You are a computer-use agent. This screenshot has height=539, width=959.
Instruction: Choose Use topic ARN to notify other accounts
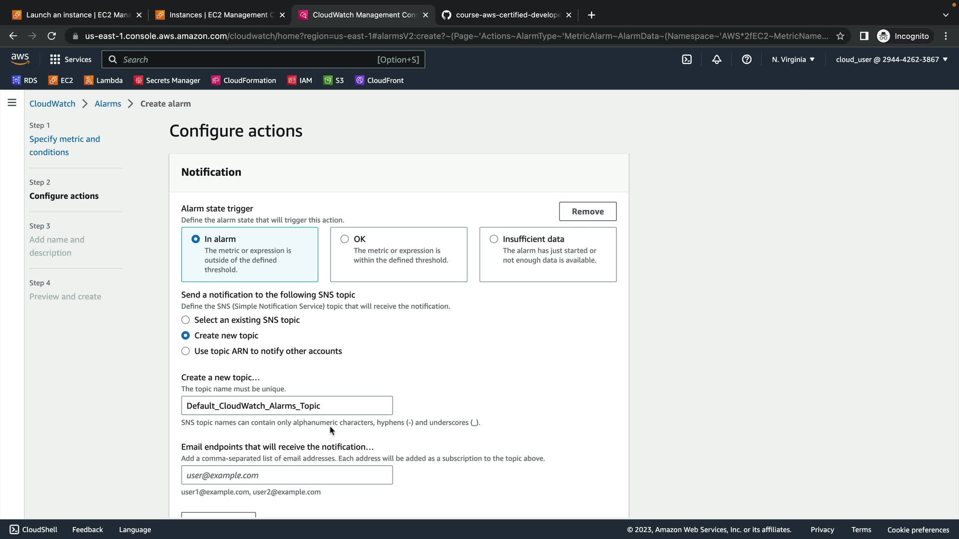coord(185,351)
